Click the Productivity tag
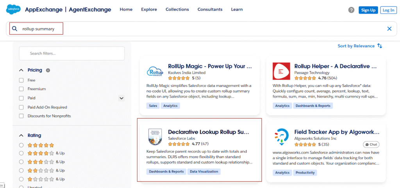The height and width of the screenshot is (188, 400). pyautogui.click(x=305, y=173)
